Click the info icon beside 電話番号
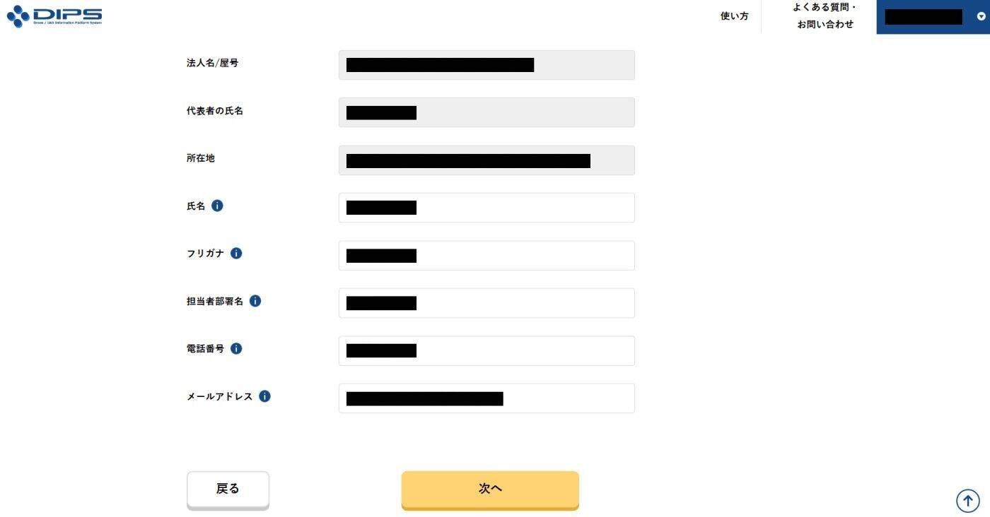 tap(236, 348)
